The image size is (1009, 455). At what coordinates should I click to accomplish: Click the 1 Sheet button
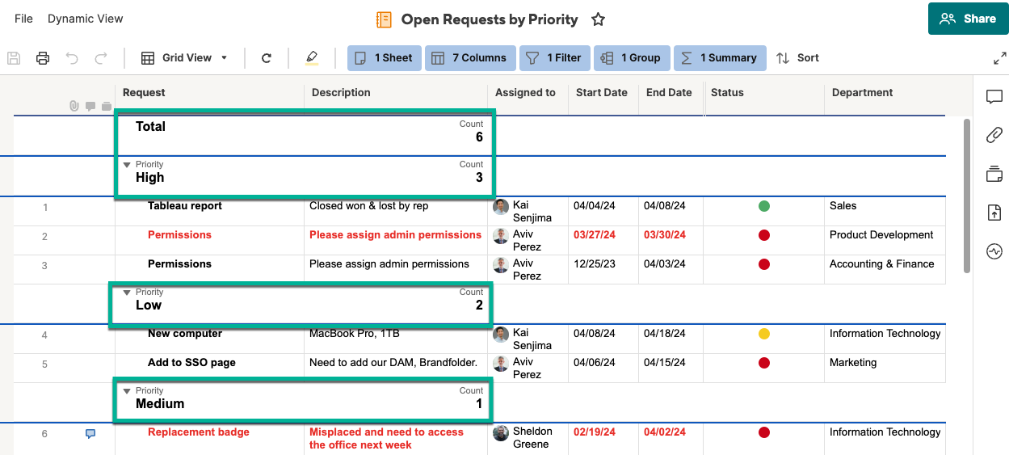point(385,58)
